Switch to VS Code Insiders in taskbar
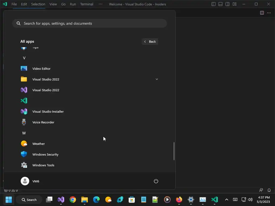Image resolution: width=275 pixels, height=206 pixels. [x=215, y=200]
